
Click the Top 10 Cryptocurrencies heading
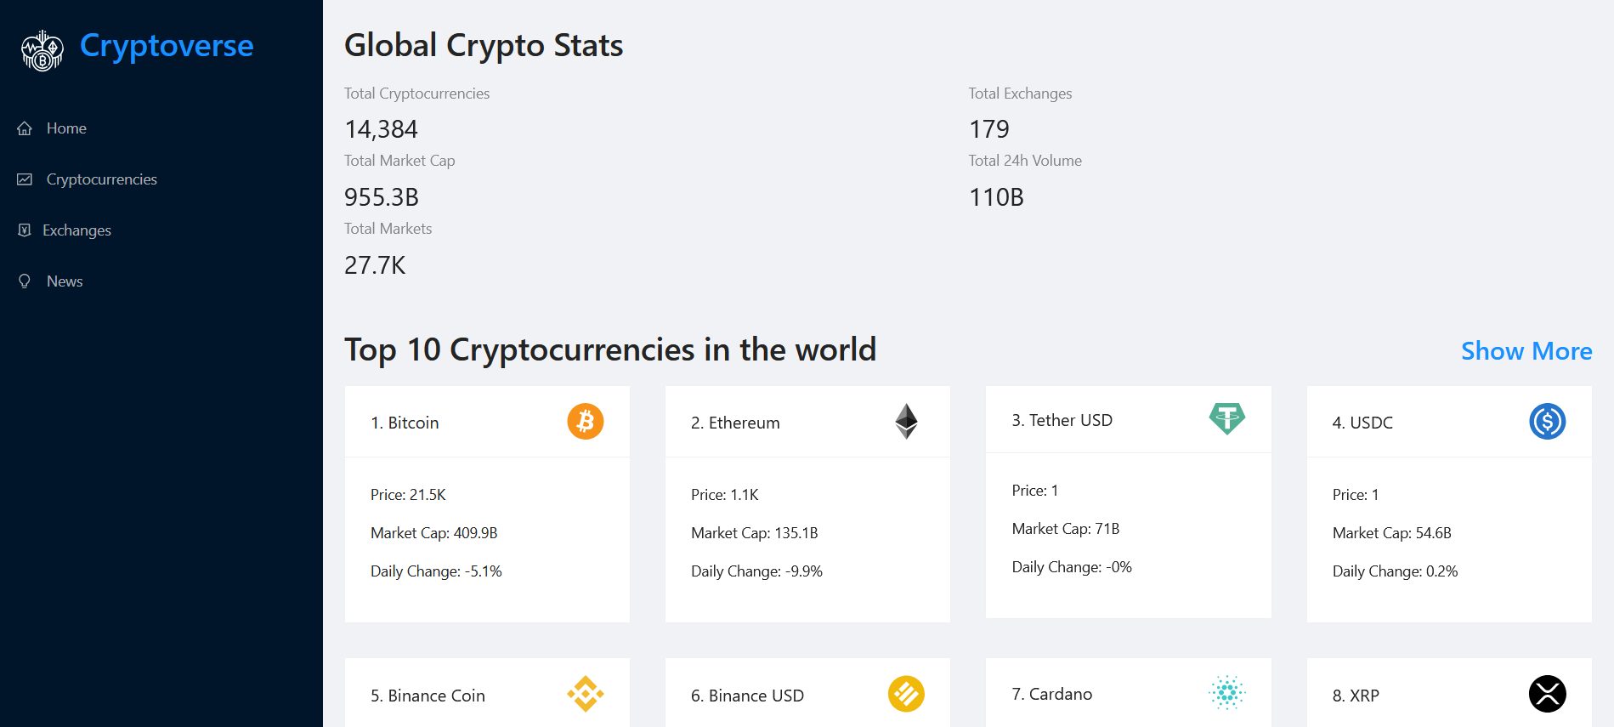tap(610, 350)
